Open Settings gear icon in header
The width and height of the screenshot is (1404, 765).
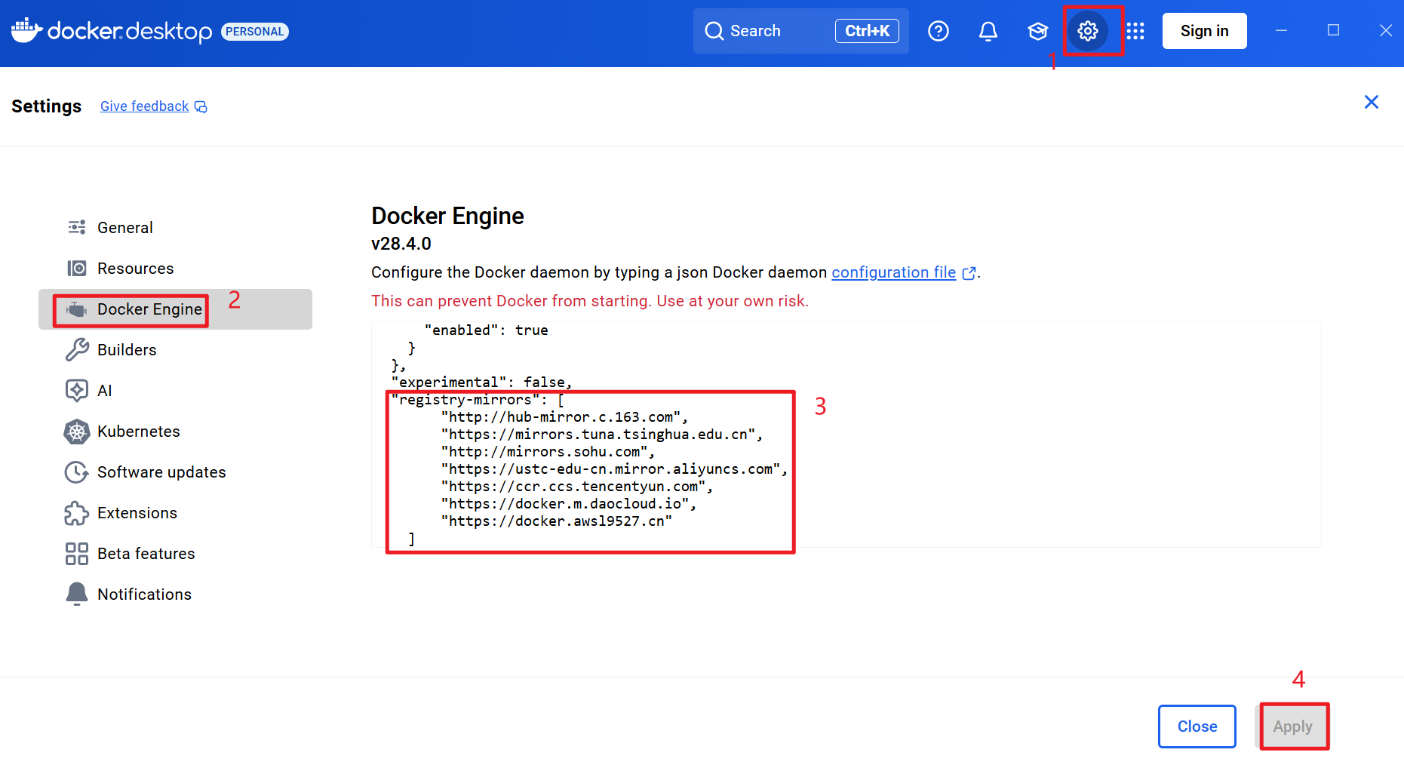(1088, 31)
